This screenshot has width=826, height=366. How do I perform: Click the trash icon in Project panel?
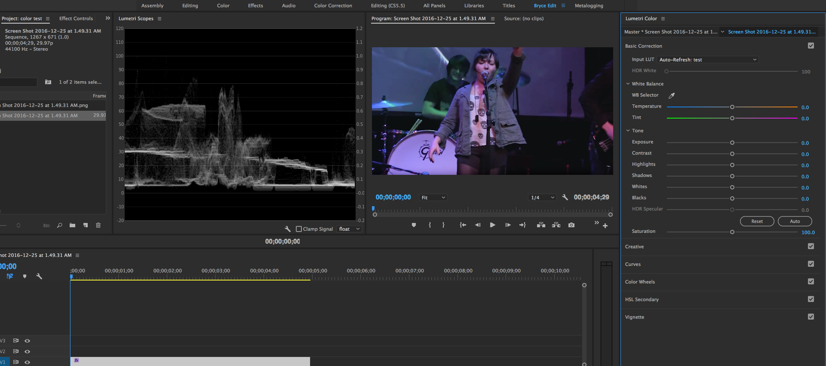[x=98, y=225]
